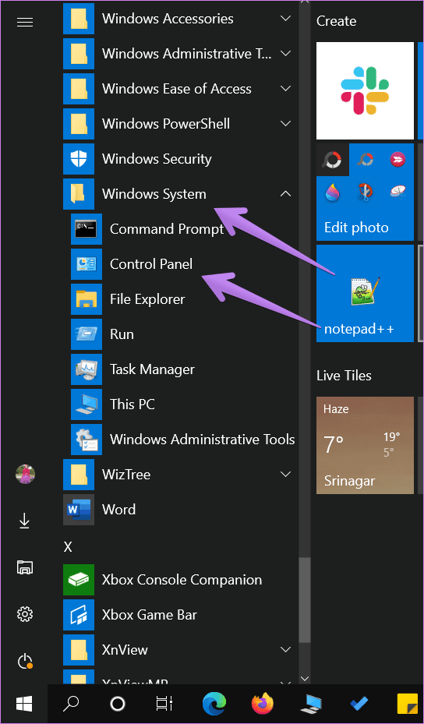The image size is (424, 724).
Task: Open Xbox Console Companion
Action: (181, 580)
